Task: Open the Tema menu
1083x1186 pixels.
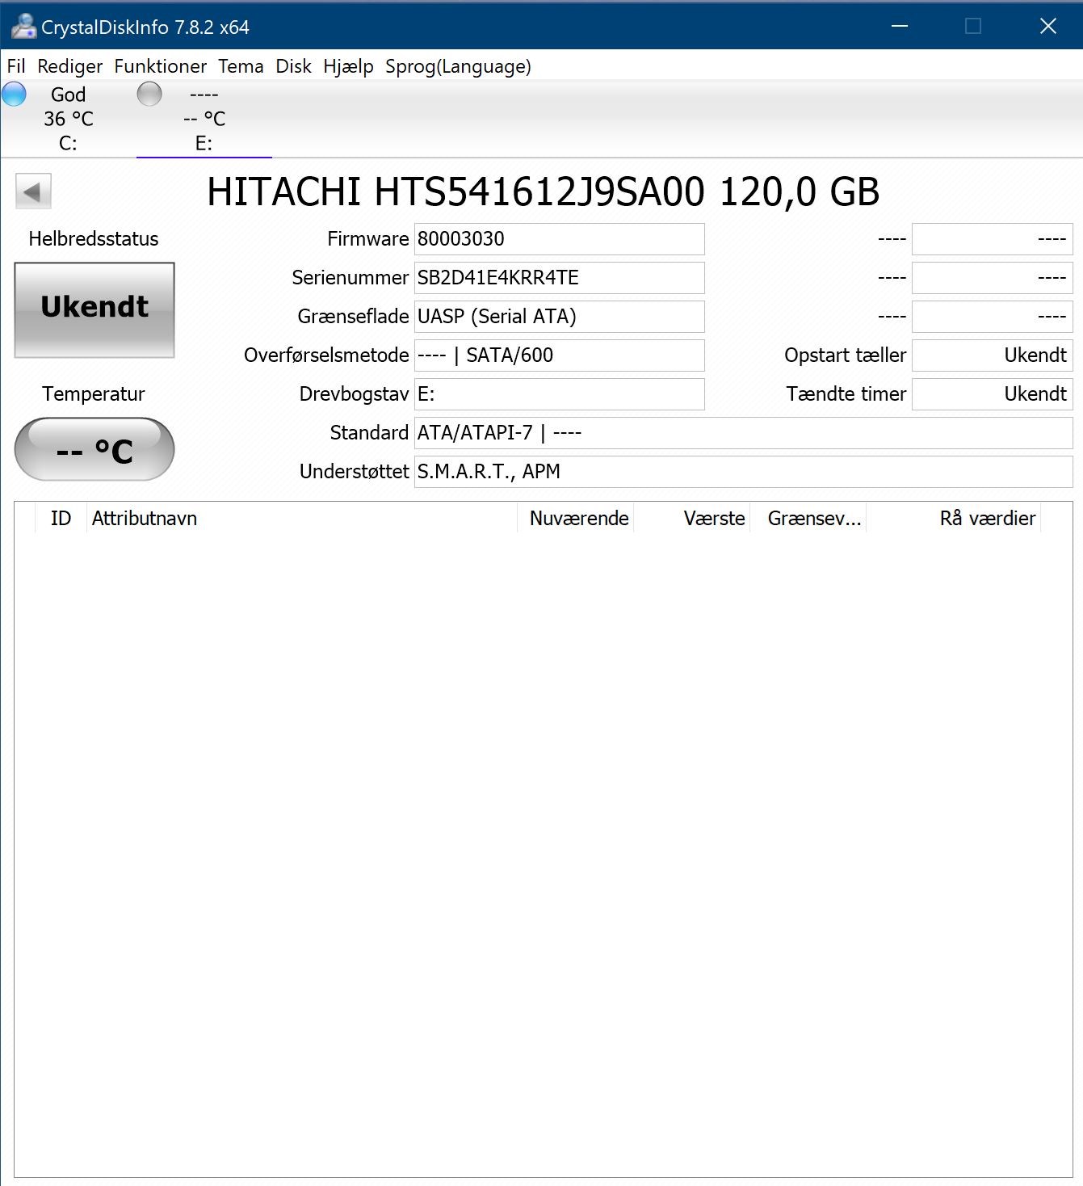Action: coord(241,66)
